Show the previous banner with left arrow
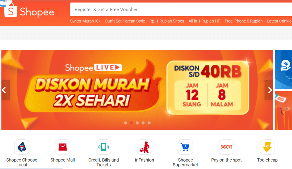 tap(5, 90)
